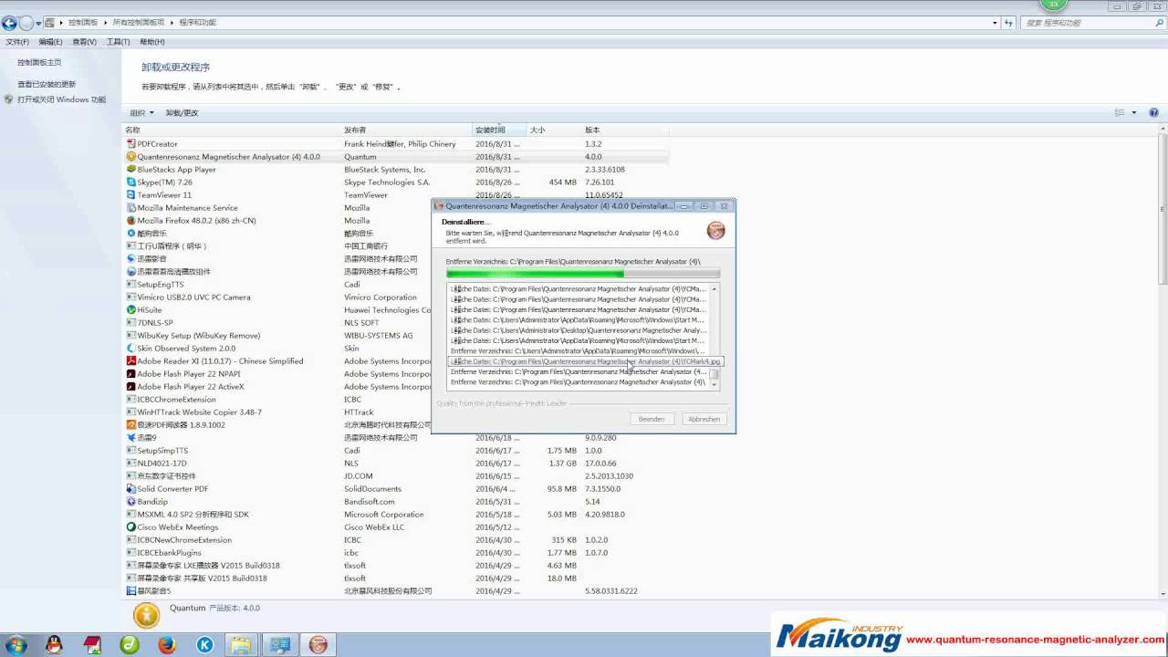1168x657 pixels.
Task: Click the Vimicro USB2.0 UVC PC Camera icon
Action: 130,297
